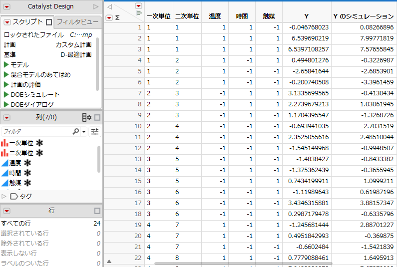This screenshot has height=267, width=397.
Task: Expand the タグ section
Action: 4,197
